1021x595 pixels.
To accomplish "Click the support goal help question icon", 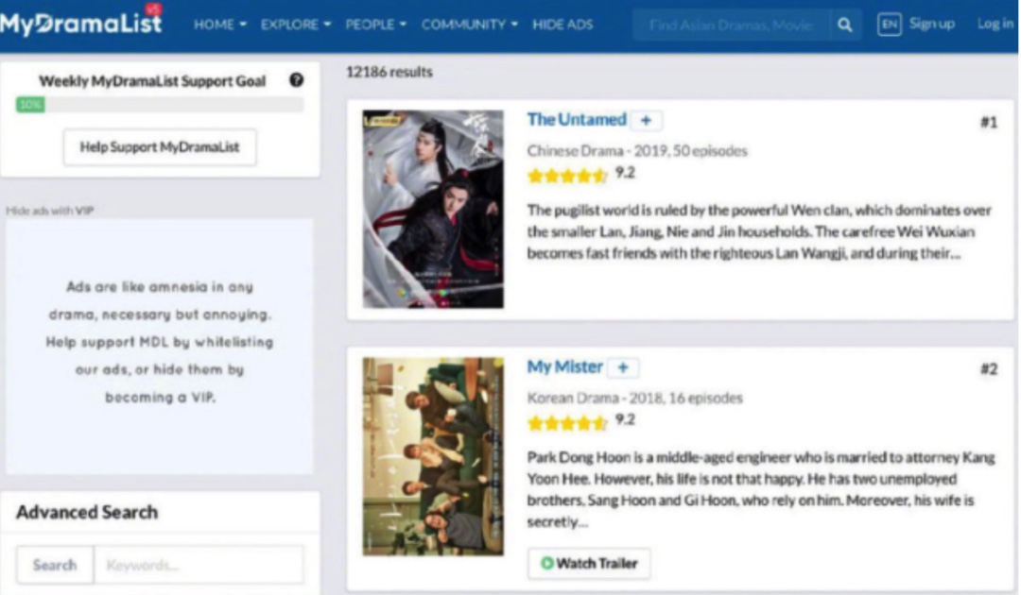I will point(296,81).
